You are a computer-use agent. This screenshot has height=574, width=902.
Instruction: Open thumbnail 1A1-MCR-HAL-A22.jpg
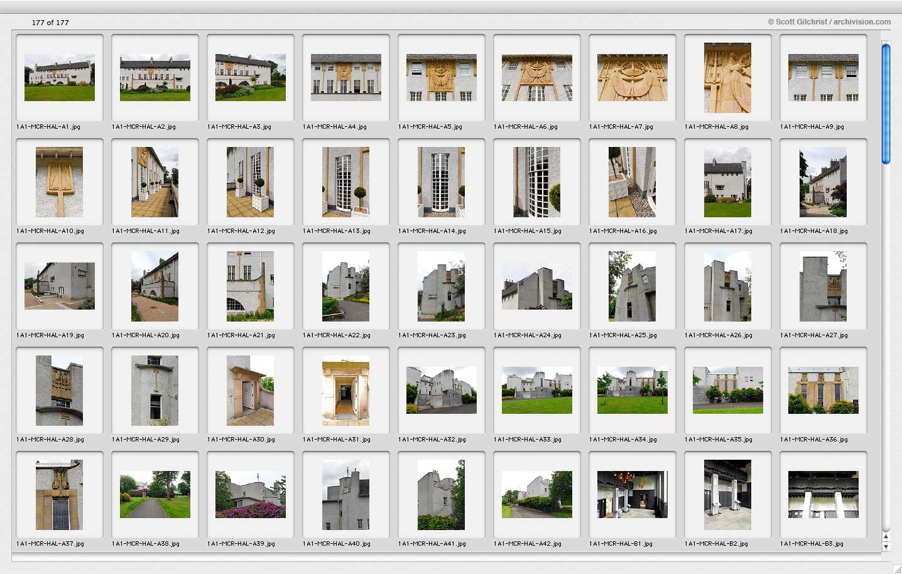[x=346, y=286]
